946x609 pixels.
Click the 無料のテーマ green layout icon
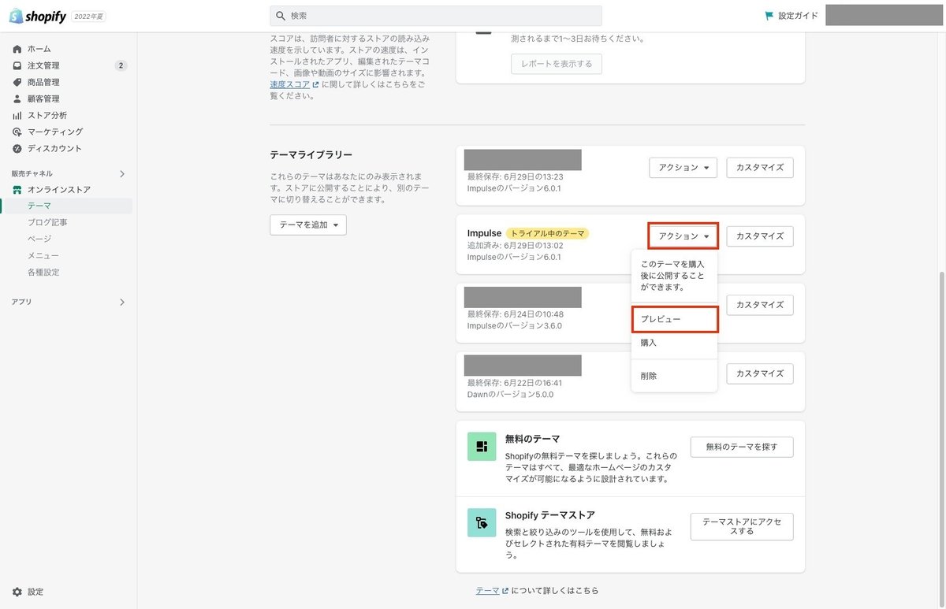pos(482,446)
